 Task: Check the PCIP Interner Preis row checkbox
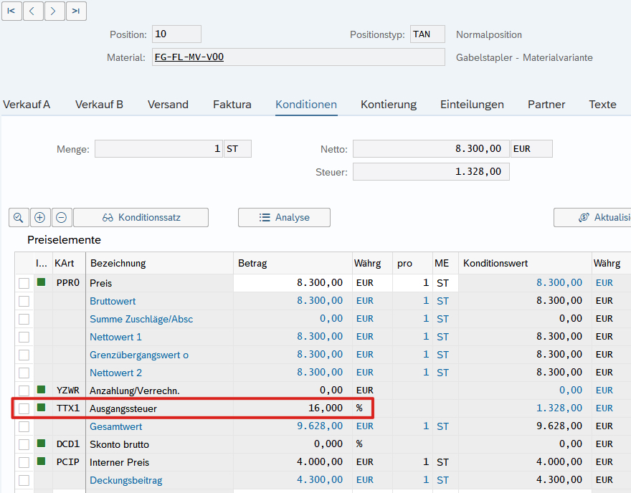[x=24, y=462]
